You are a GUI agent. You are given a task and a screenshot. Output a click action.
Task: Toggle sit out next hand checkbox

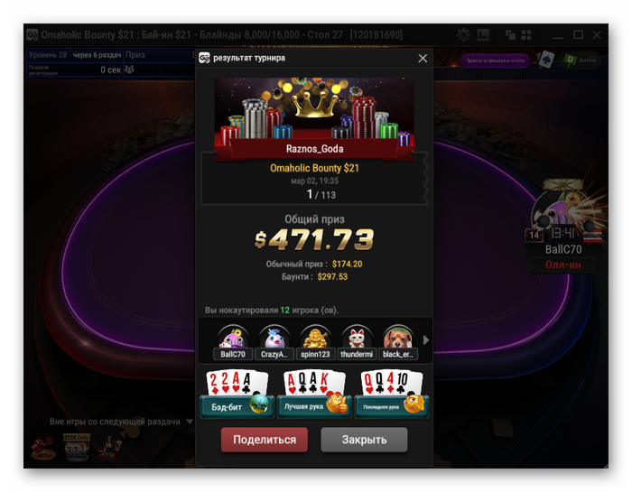[x=40, y=422]
